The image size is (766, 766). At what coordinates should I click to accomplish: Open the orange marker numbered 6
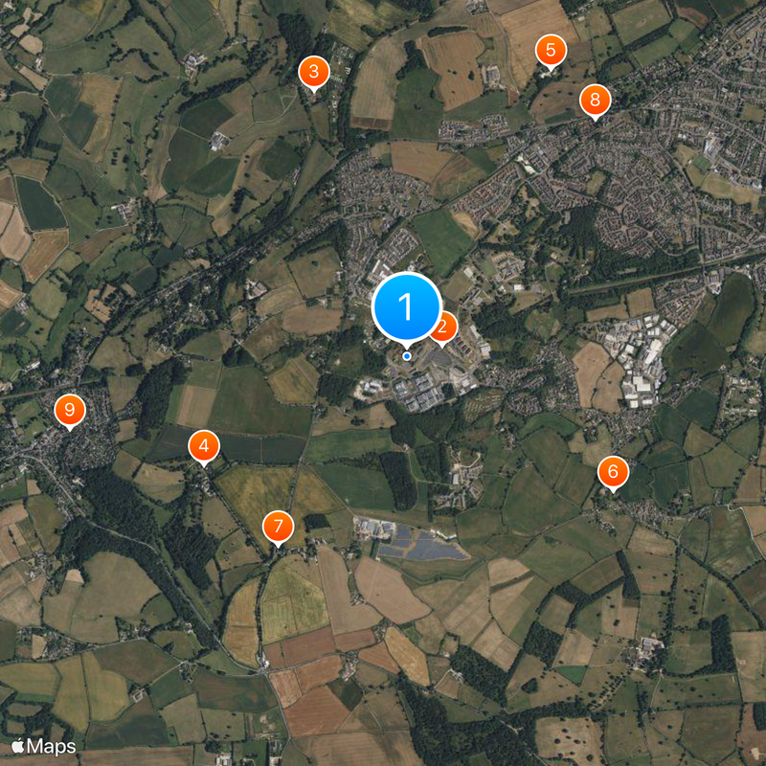(613, 474)
